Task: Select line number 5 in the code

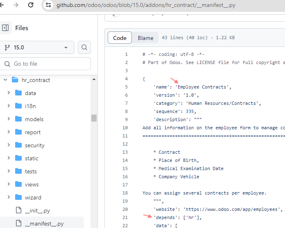Action: [x=126, y=87]
